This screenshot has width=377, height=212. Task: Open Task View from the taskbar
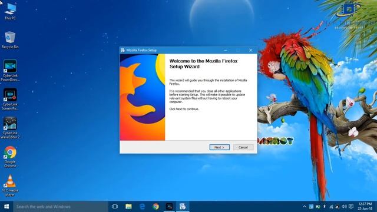pos(115,207)
